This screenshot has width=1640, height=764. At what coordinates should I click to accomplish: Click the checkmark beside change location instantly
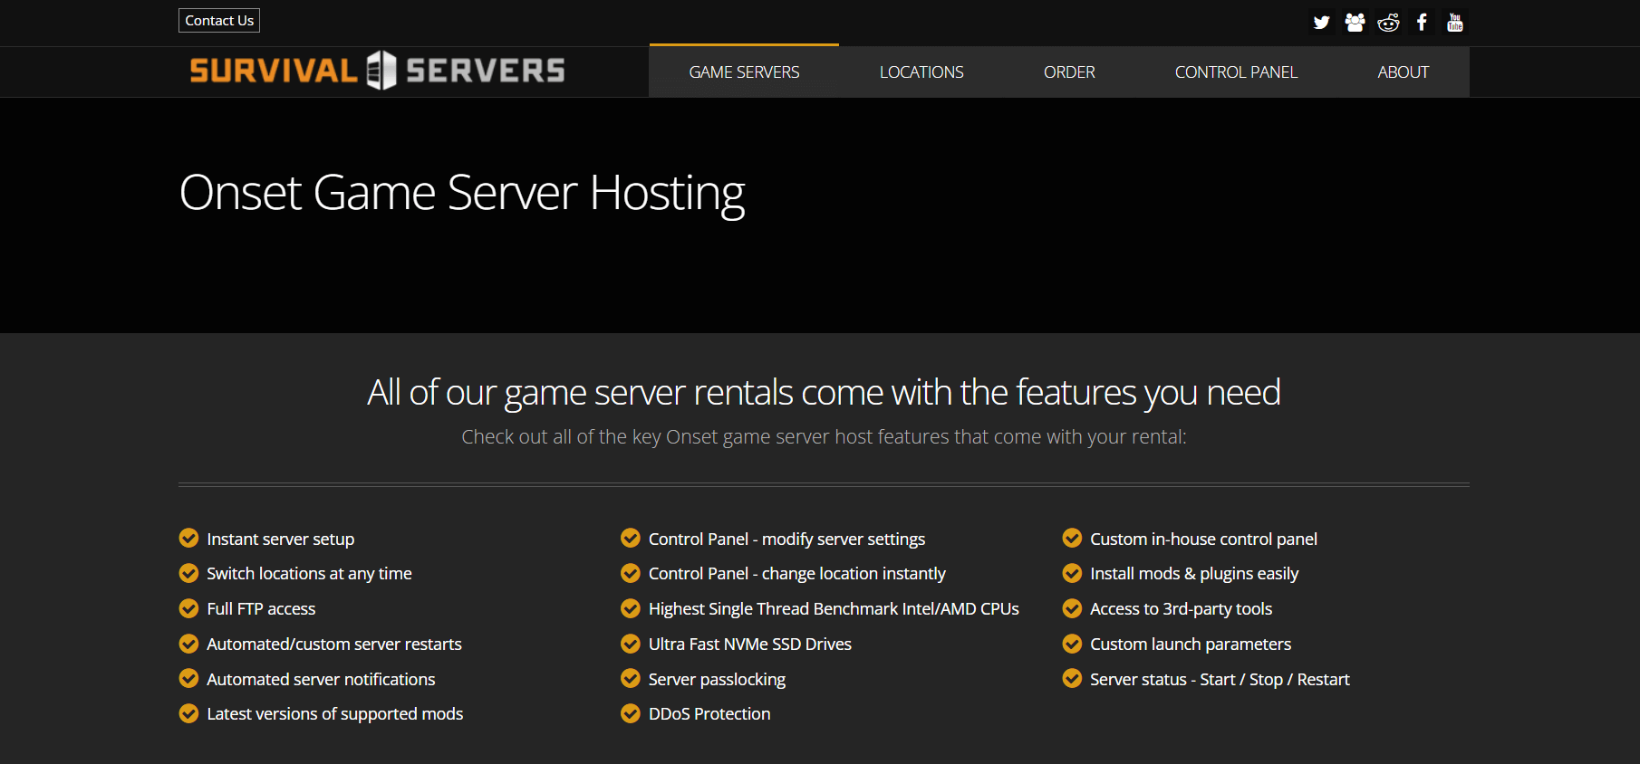point(630,573)
